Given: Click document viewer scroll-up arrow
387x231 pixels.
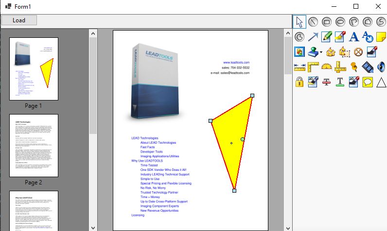Looking at the screenshot, I should tap(288, 33).
